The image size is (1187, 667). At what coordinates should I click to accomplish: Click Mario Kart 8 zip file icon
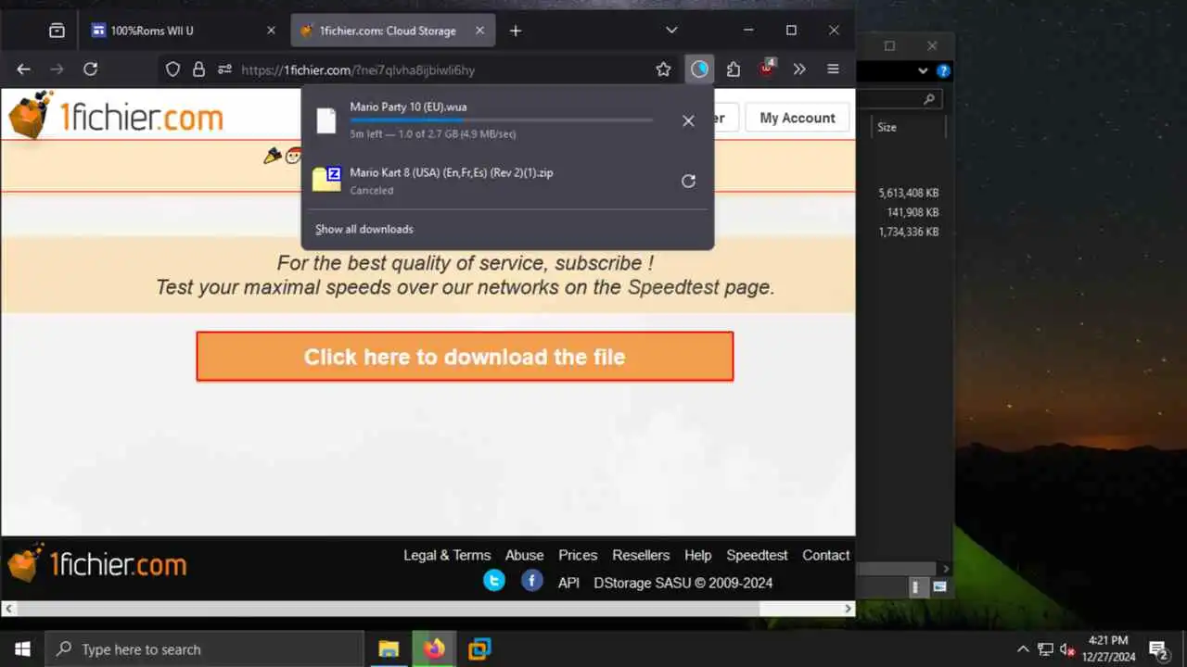326,179
